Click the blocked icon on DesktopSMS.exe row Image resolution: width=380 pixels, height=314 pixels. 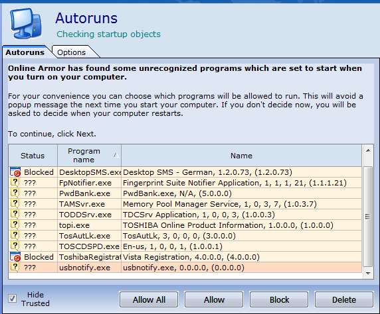tap(15, 172)
